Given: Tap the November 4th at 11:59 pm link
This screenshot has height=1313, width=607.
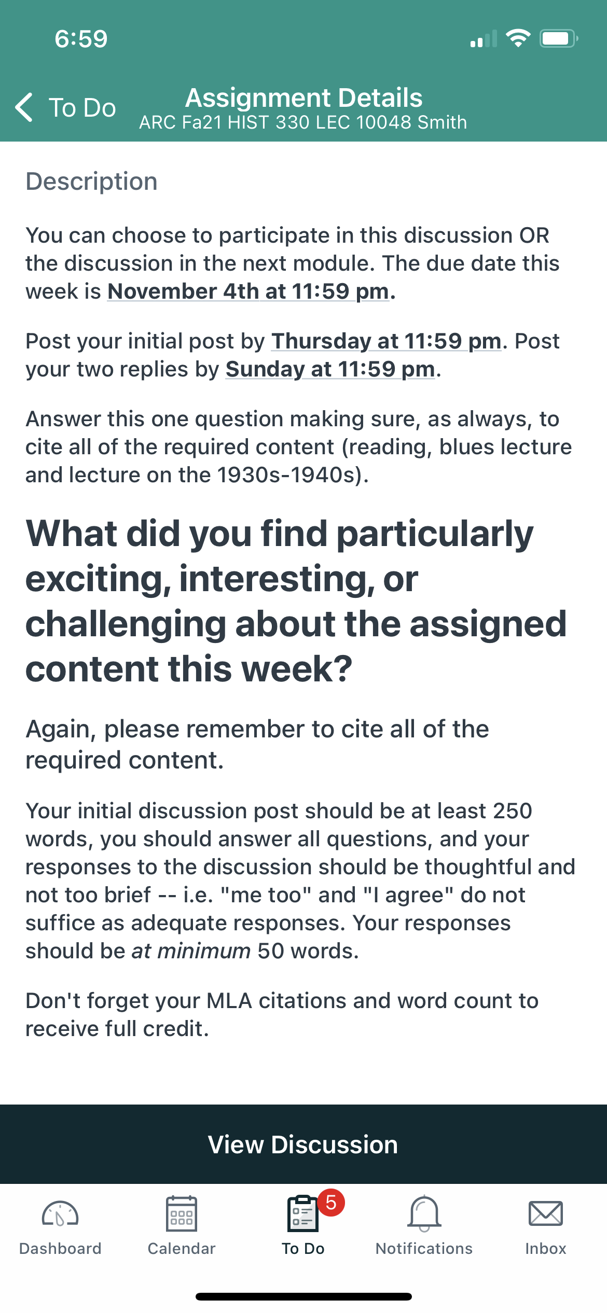Looking at the screenshot, I should 248,291.
